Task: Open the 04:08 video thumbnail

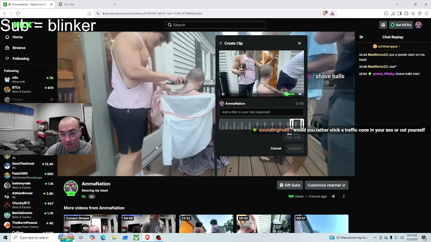Action: 148,224
